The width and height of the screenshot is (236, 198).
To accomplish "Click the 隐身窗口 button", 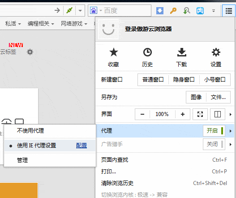I will (x=184, y=79).
